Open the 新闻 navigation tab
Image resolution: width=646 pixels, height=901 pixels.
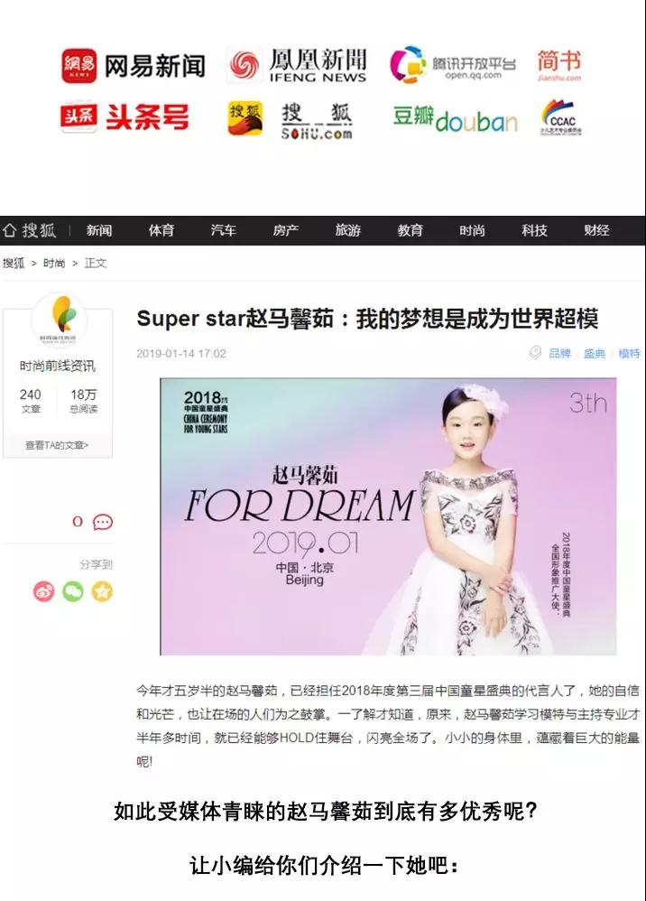pos(98,230)
